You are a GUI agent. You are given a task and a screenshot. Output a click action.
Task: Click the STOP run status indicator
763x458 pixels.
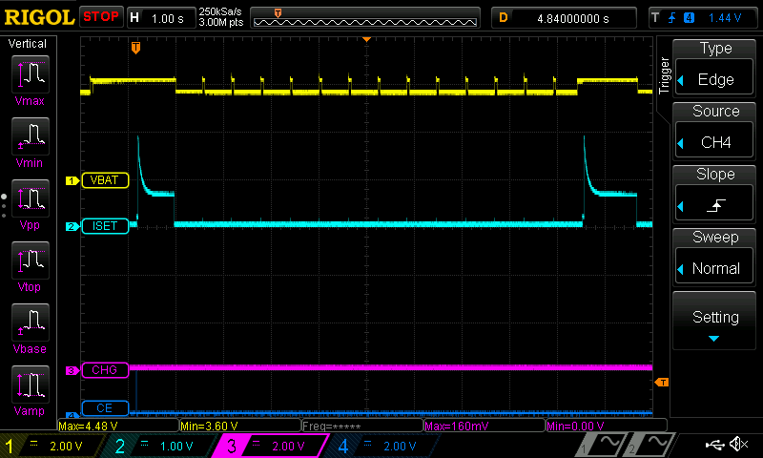(x=101, y=17)
